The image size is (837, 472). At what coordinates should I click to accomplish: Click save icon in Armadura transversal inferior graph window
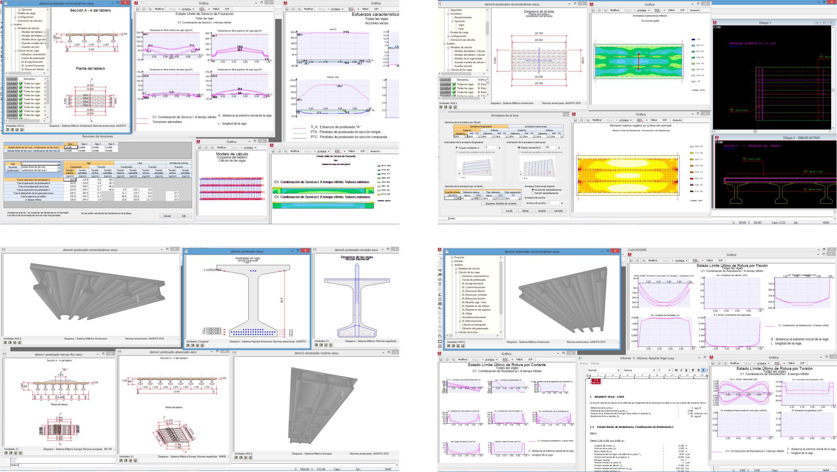click(593, 10)
